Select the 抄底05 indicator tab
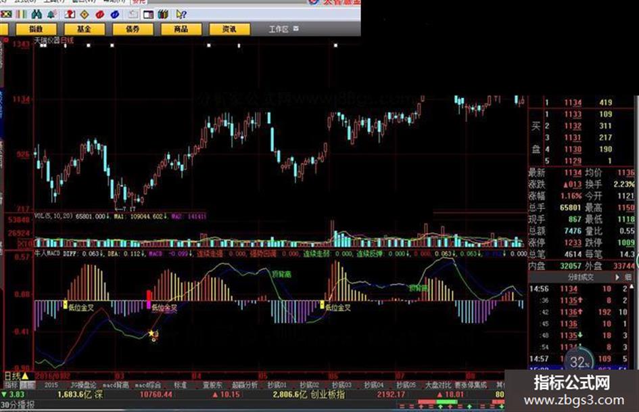 [x=406, y=385]
